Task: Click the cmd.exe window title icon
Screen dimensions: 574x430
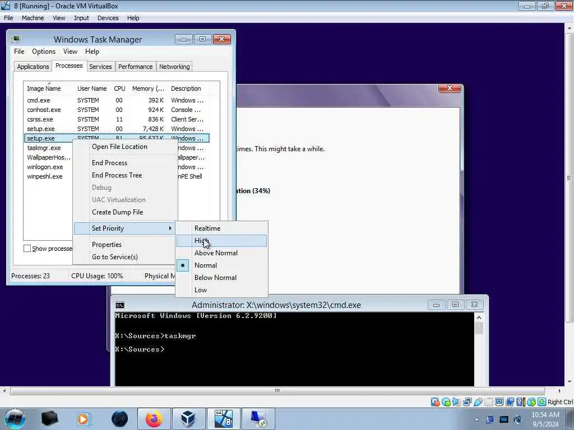Action: [x=120, y=305]
